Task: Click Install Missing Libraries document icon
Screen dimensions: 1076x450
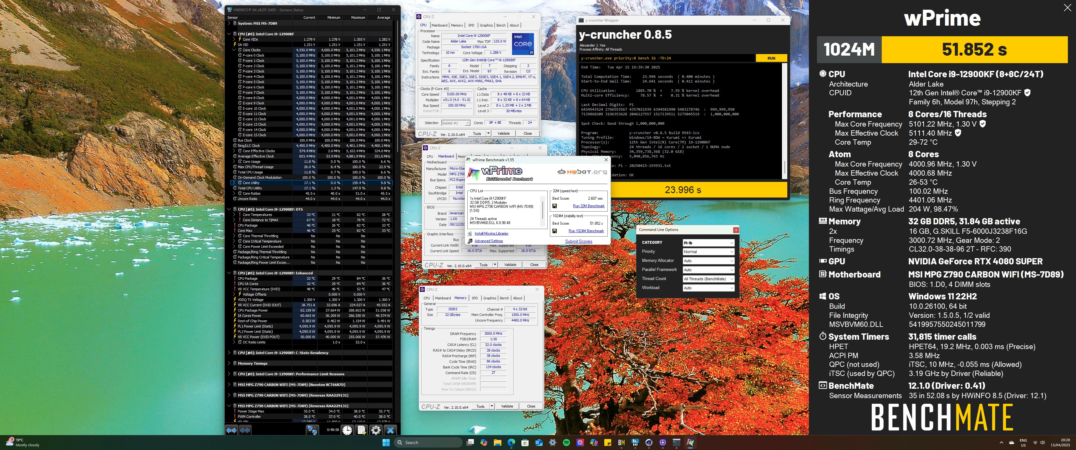Action: 470,234
